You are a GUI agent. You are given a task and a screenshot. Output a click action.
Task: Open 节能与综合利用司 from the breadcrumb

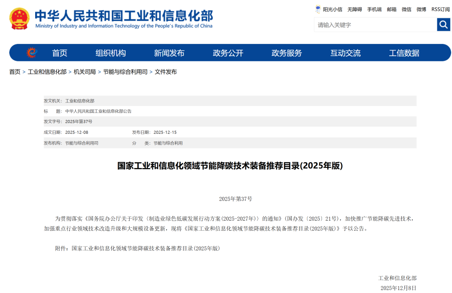122,71
